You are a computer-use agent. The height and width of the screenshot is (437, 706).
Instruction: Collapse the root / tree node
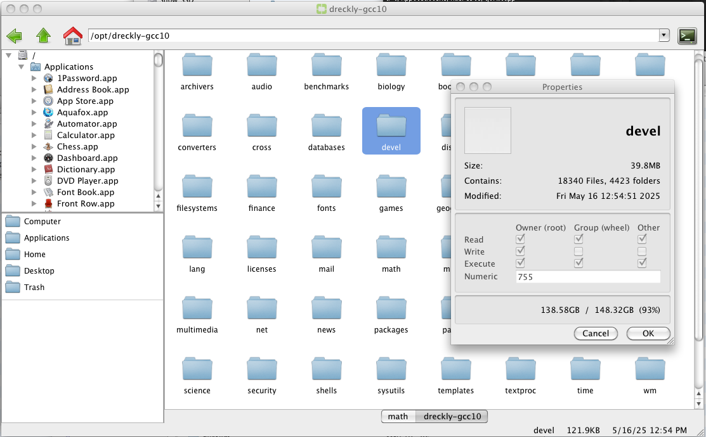tap(8, 55)
